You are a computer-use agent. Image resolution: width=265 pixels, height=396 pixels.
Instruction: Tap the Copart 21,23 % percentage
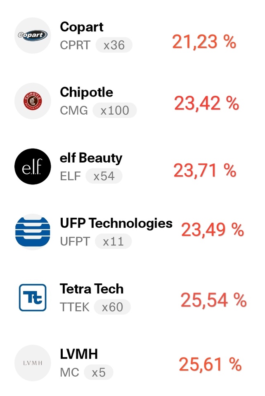point(204,42)
